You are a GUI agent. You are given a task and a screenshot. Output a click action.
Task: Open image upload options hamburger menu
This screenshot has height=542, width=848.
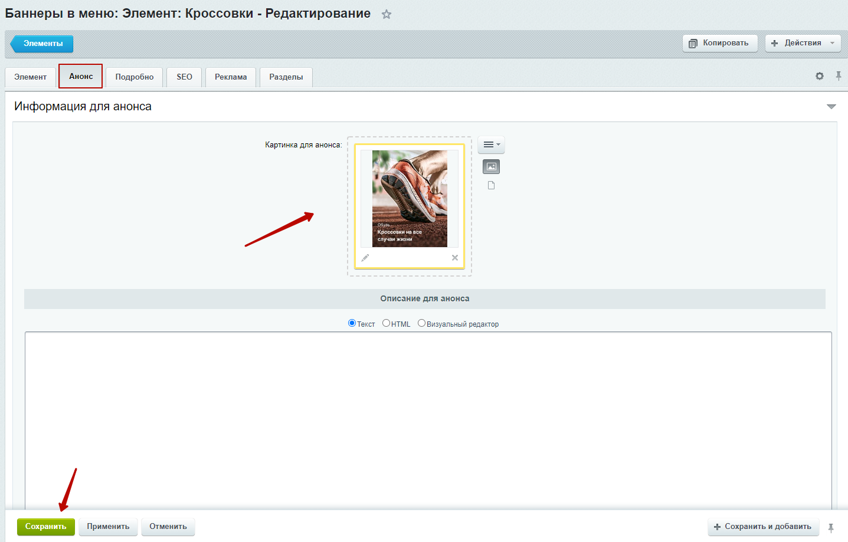(x=492, y=144)
